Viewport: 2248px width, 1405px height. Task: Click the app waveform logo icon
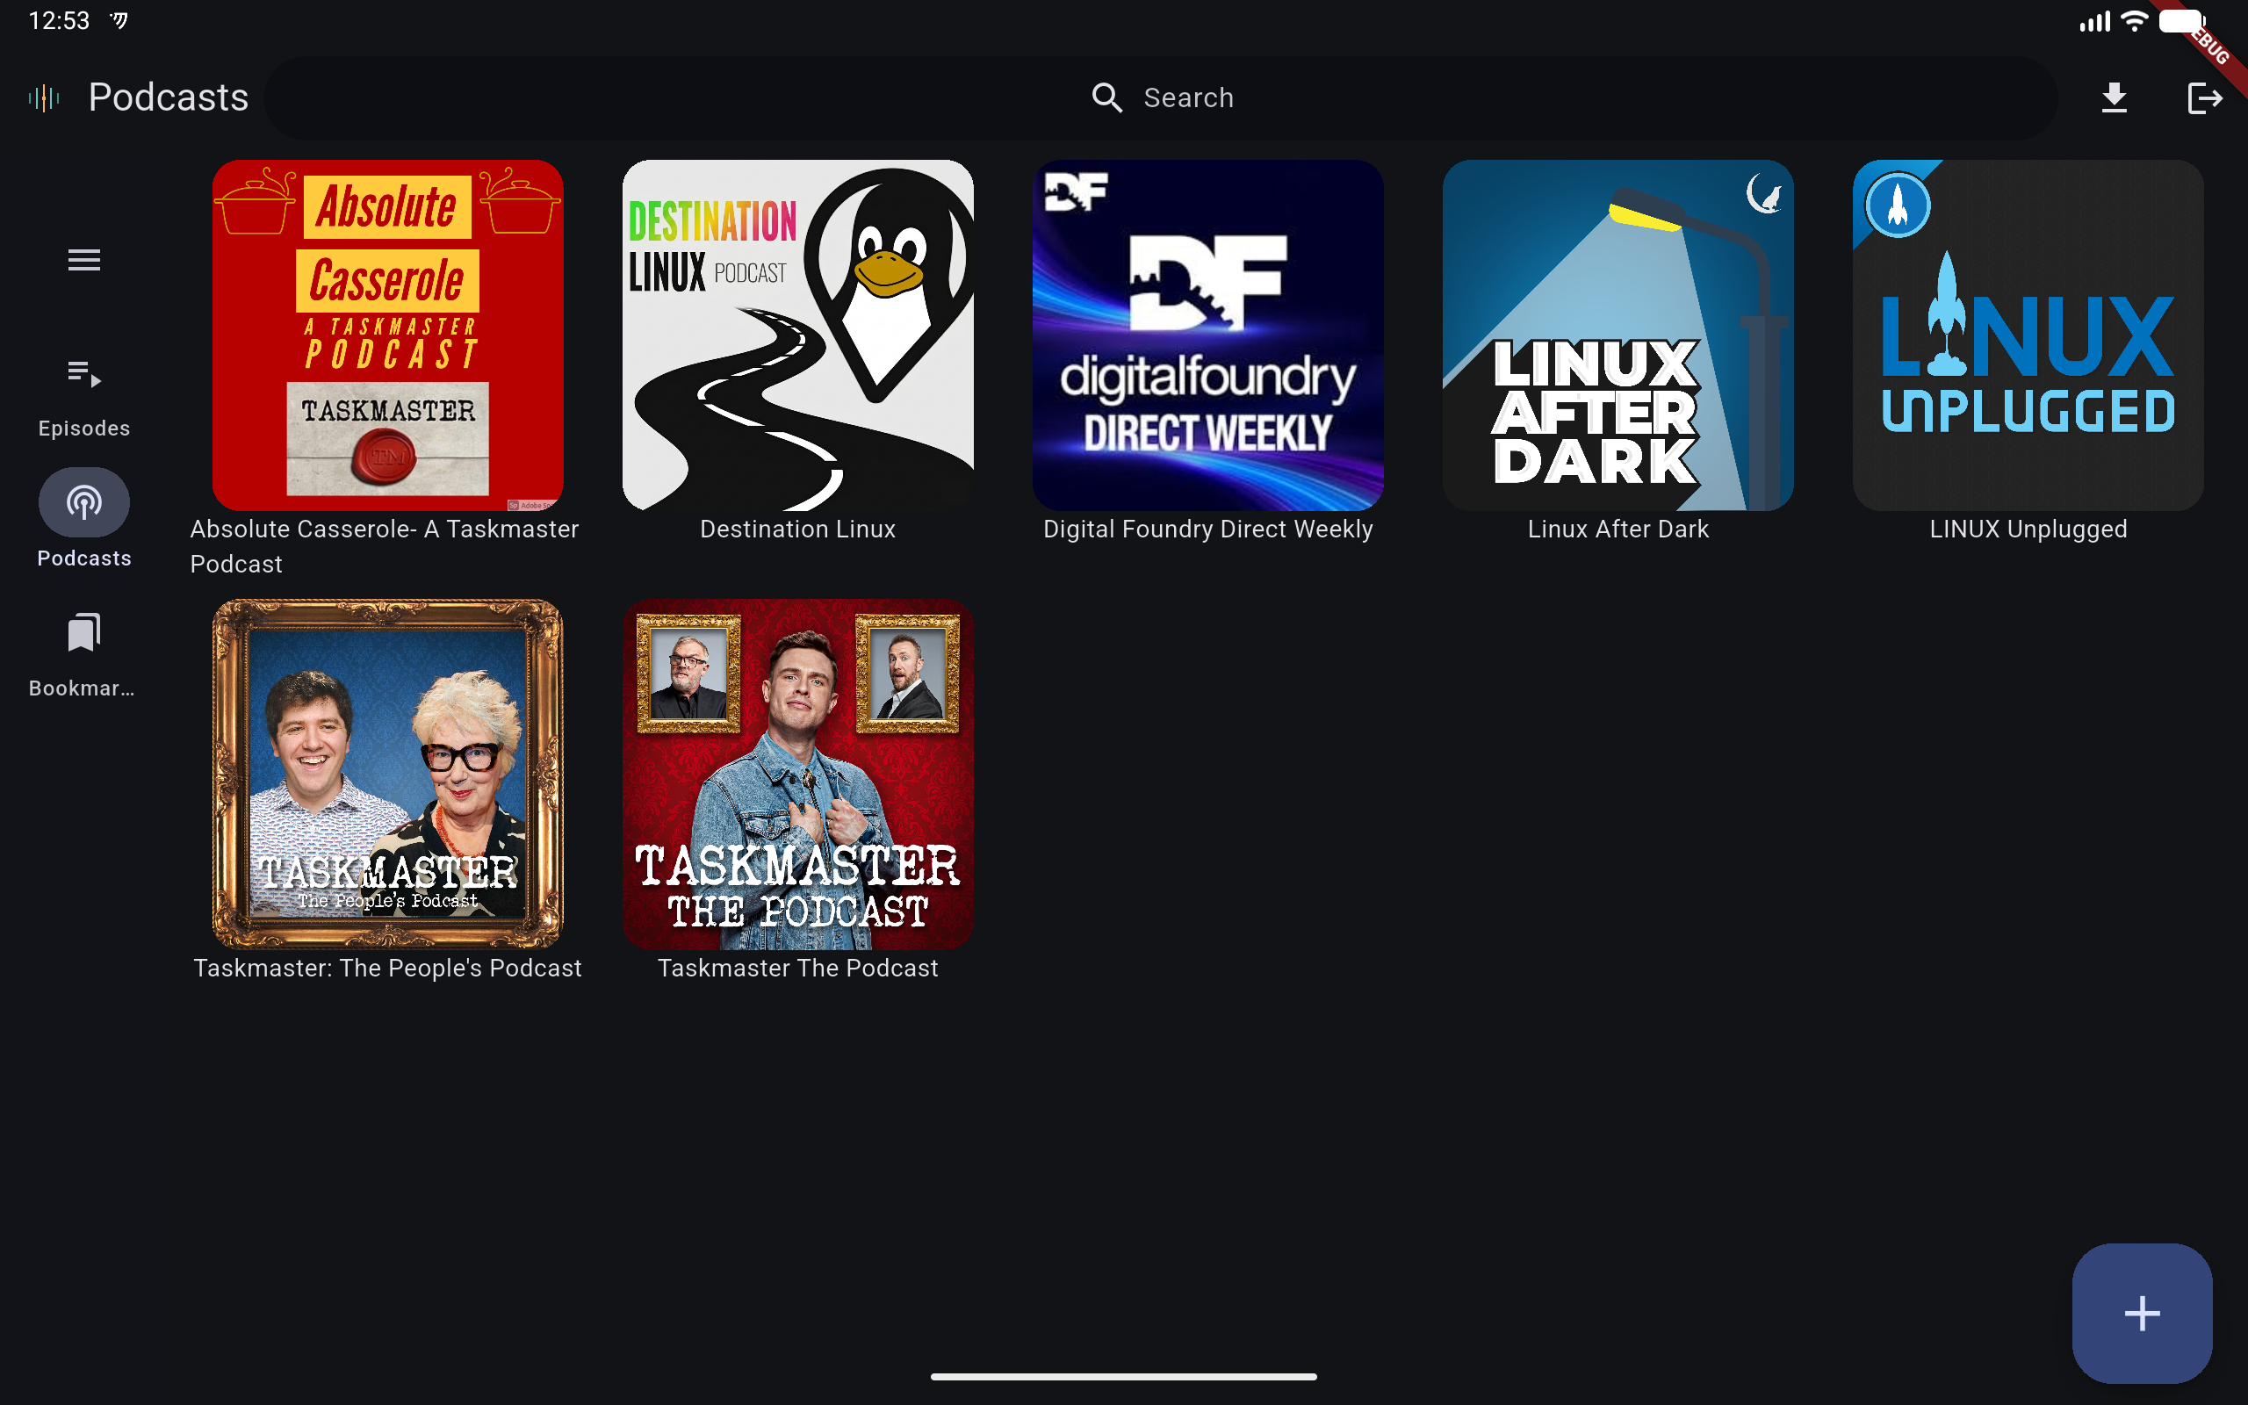[x=44, y=97]
